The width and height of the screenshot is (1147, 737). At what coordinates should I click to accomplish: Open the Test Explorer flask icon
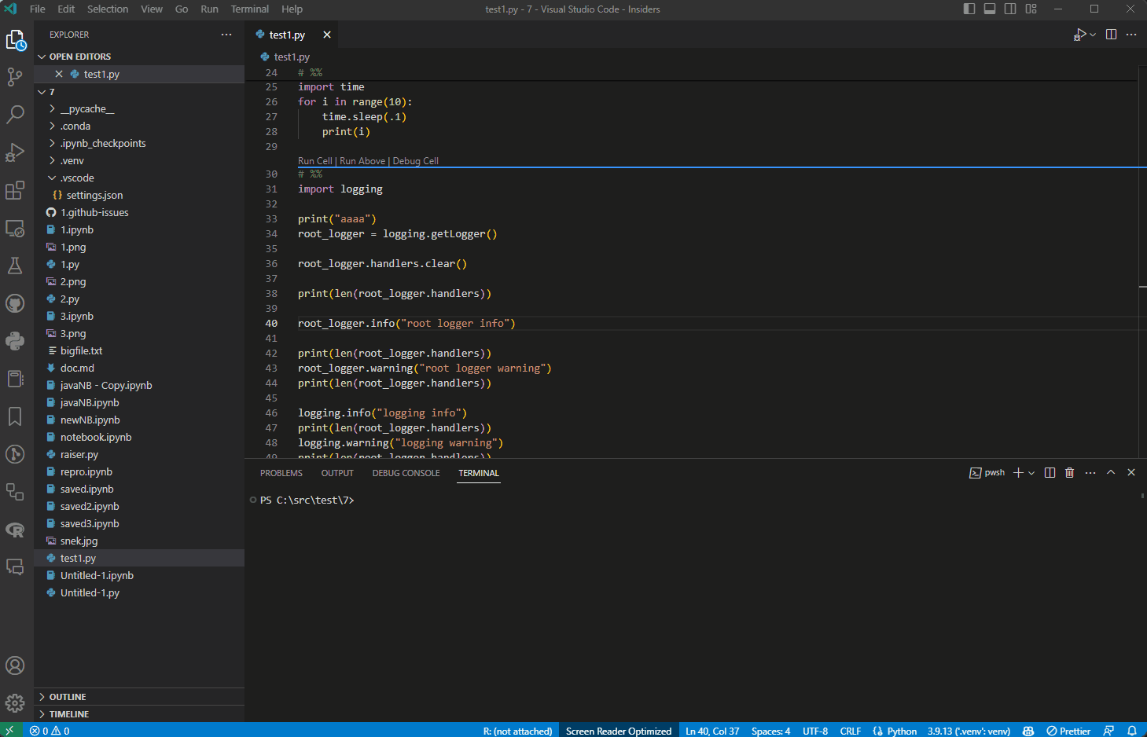[16, 266]
